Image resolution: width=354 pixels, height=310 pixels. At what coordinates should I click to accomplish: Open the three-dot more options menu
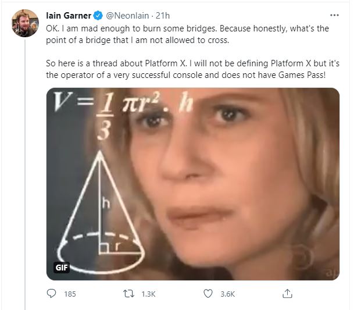coord(334,15)
